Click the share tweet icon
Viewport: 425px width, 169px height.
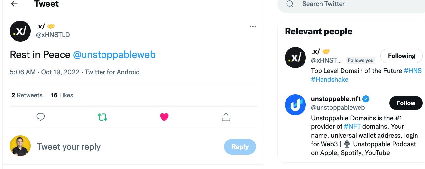pyautogui.click(x=226, y=117)
